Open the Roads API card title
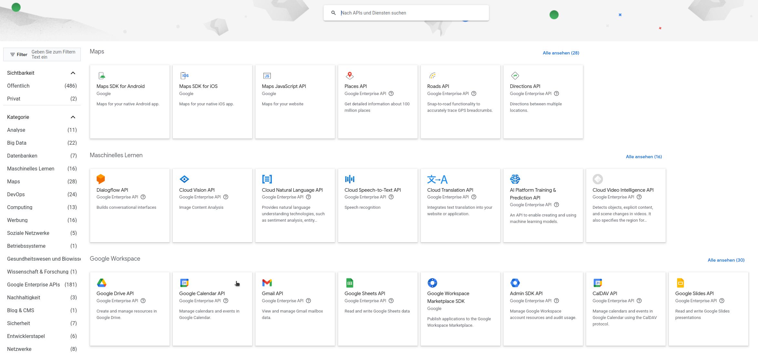Viewport: 758px width, 357px height. pyautogui.click(x=438, y=86)
